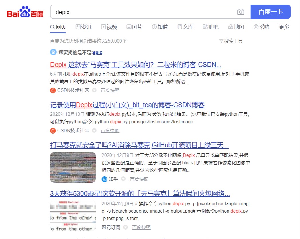Open 搜索工具 filter options

[231, 41]
